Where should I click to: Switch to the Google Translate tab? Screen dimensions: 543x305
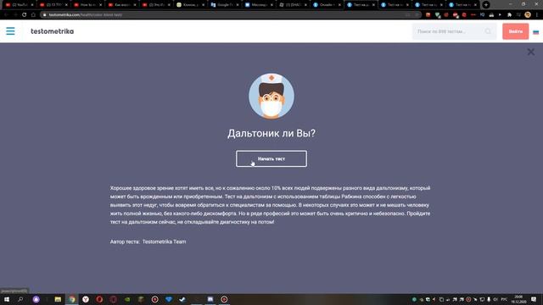[x=224, y=5]
